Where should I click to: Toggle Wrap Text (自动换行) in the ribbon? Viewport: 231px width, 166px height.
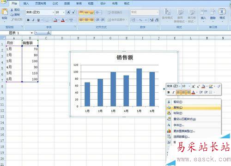[115, 12]
